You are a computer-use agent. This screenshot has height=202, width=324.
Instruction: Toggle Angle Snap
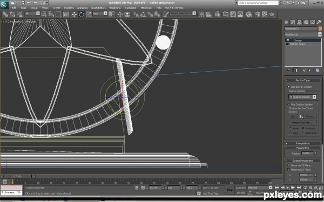click(143, 14)
